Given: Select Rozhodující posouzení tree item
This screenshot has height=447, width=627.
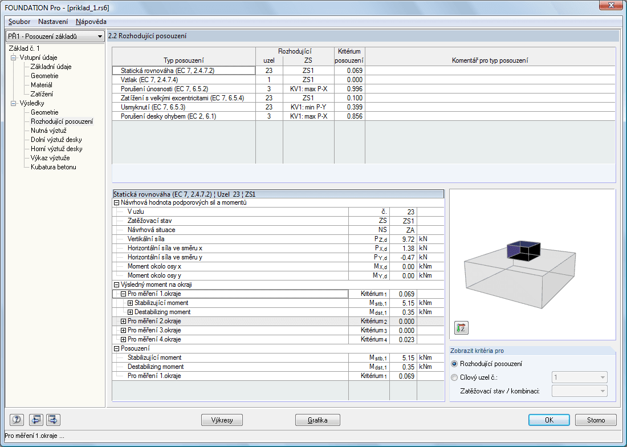Looking at the screenshot, I should point(62,121).
